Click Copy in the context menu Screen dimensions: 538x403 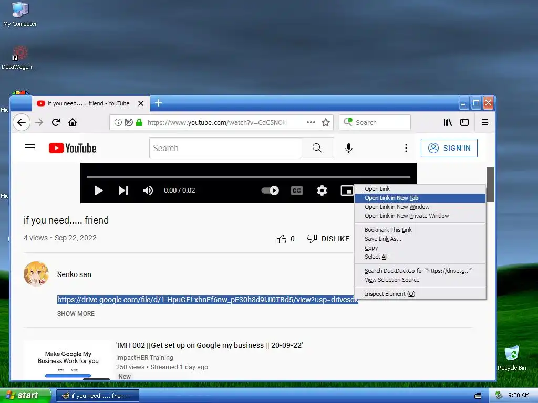pos(420,248)
